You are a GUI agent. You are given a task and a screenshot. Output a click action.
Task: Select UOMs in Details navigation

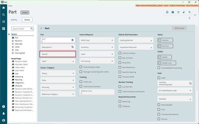(x=17, y=47)
